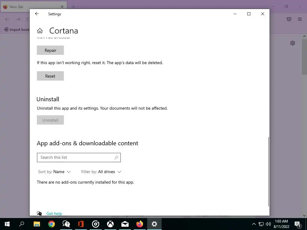The width and height of the screenshot is (307, 230).
Task: Close the Firefox New Tab tab
Action: (62, 7)
